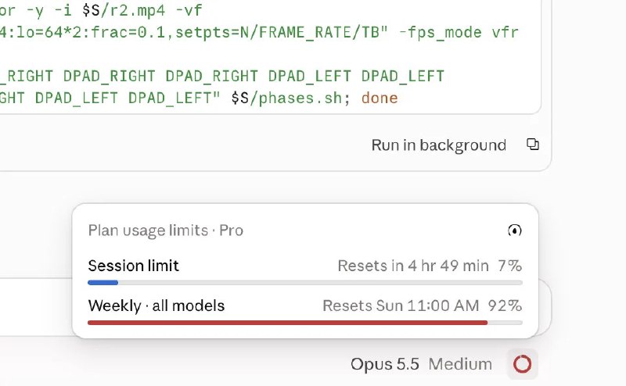Screen dimensions: 626x386
Task: Click the done keyword in the command
Action: coord(380,98)
